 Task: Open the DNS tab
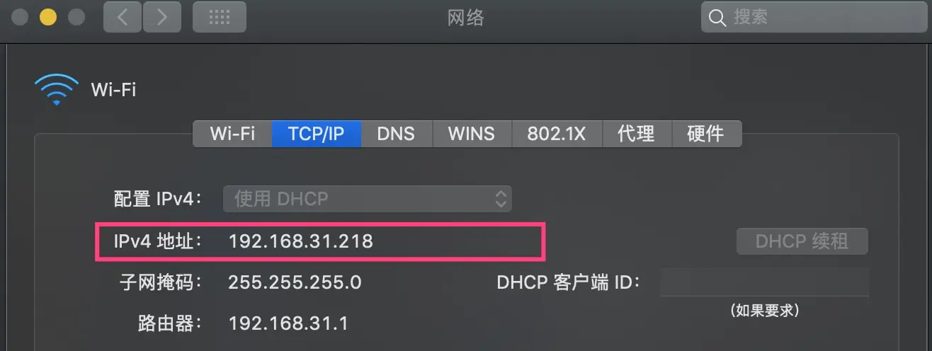click(395, 133)
